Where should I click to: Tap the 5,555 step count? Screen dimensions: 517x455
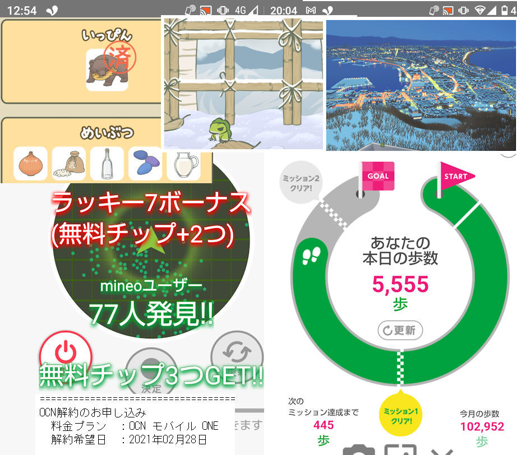tap(400, 284)
